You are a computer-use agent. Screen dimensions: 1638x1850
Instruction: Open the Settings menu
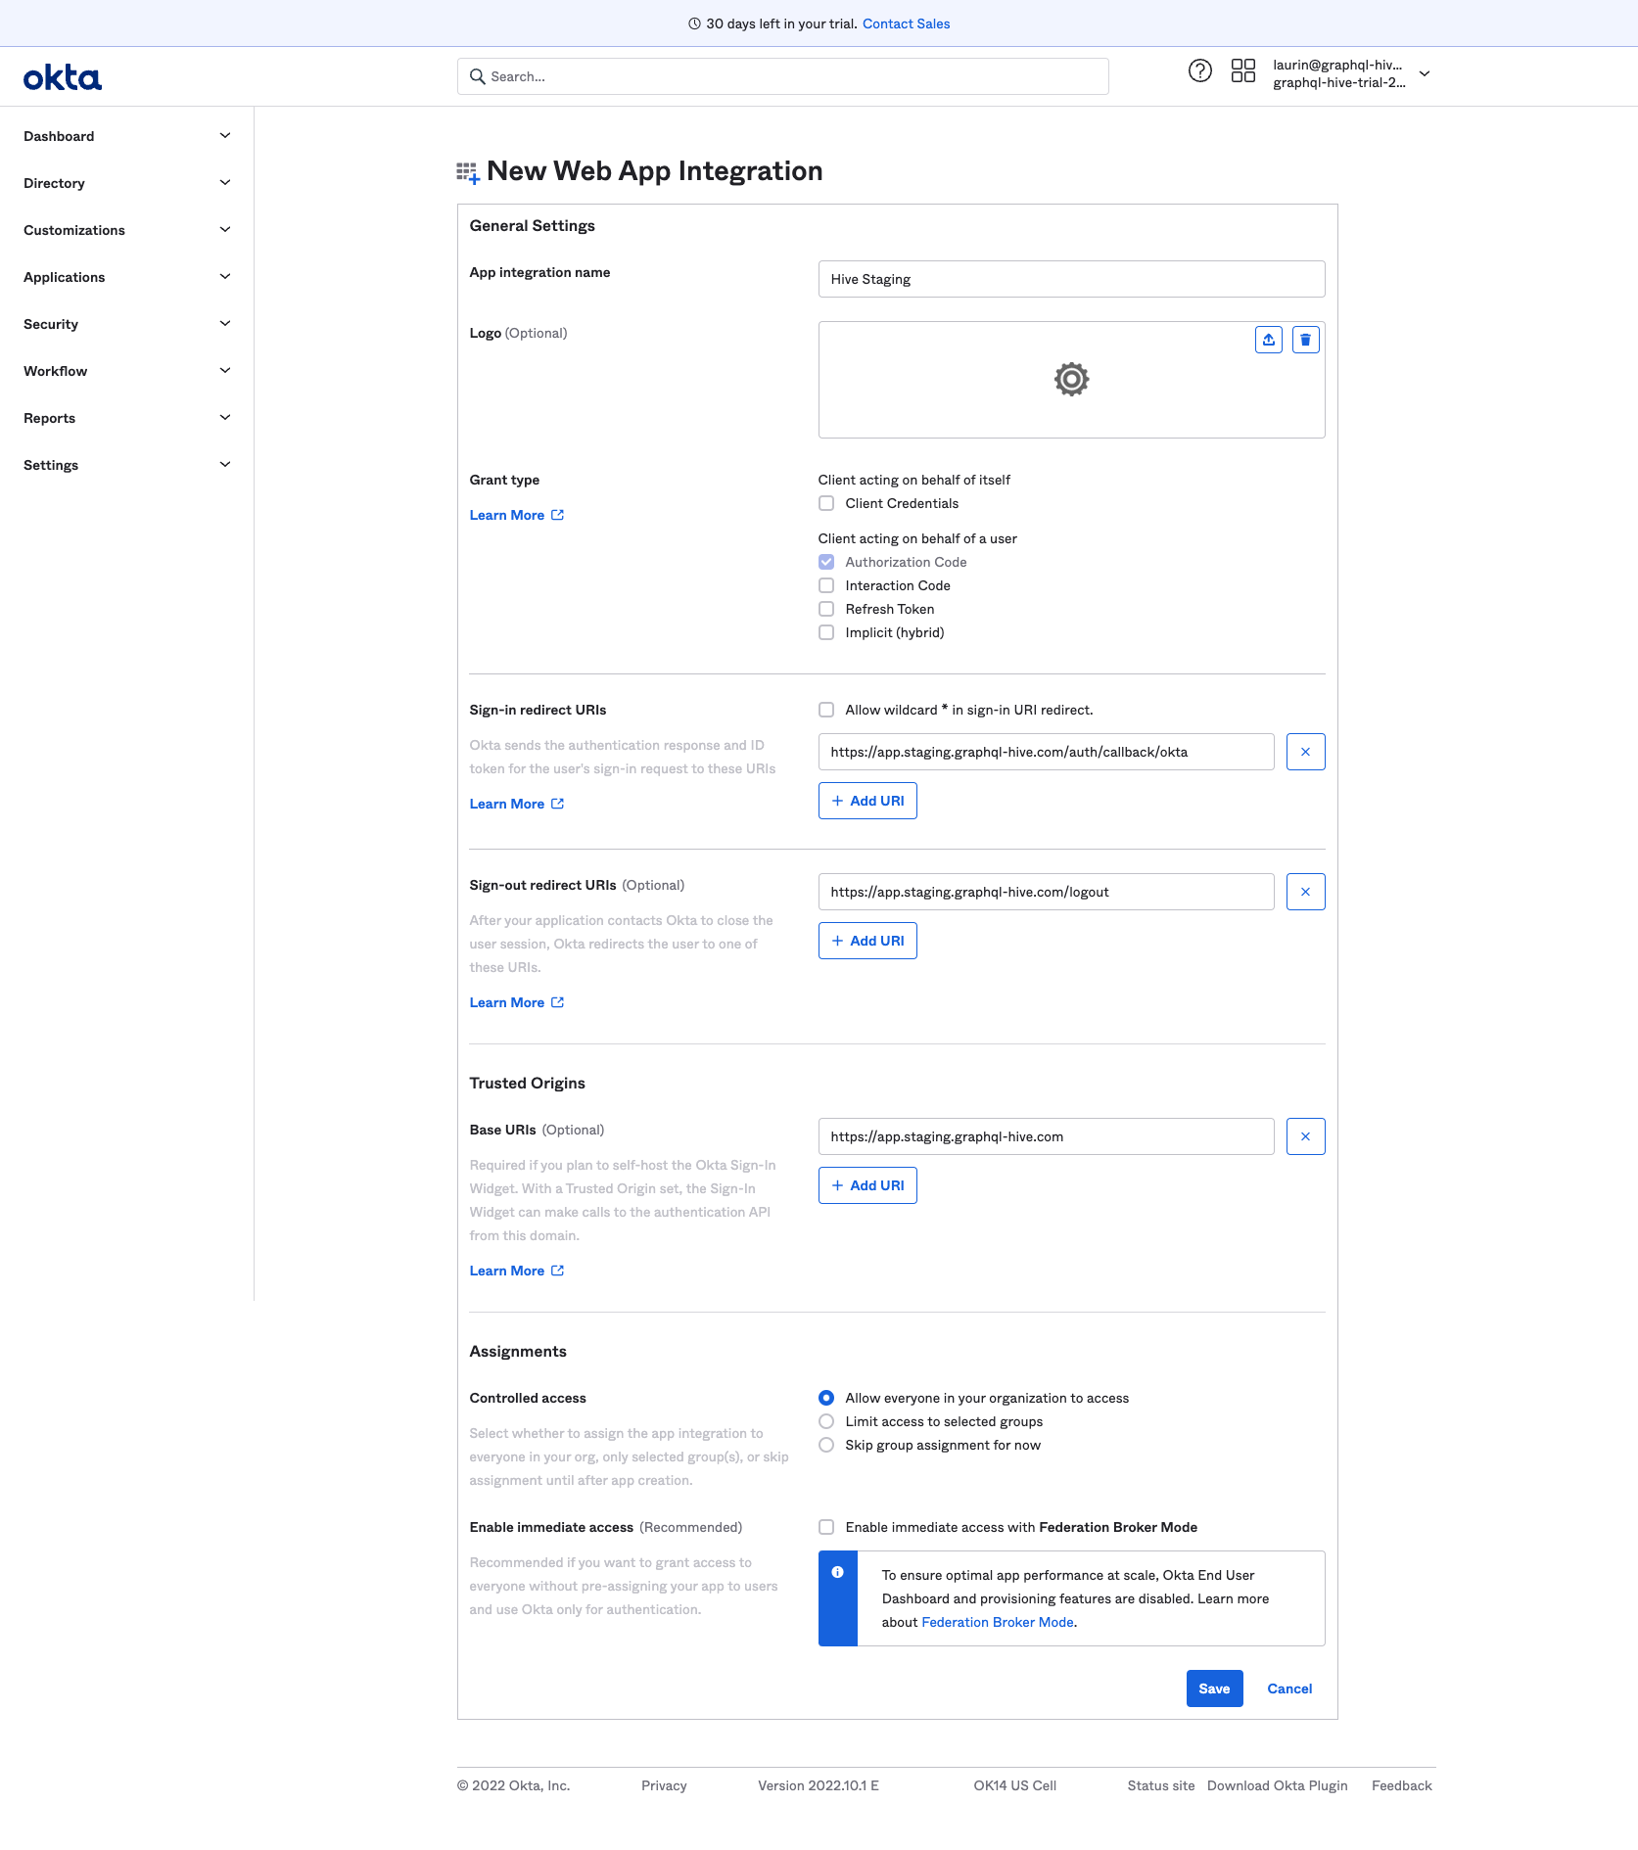126,465
